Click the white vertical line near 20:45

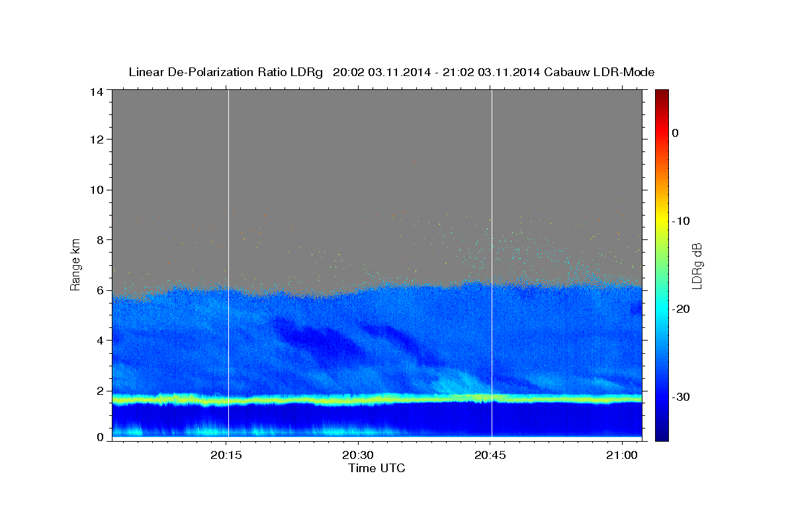(x=492, y=264)
